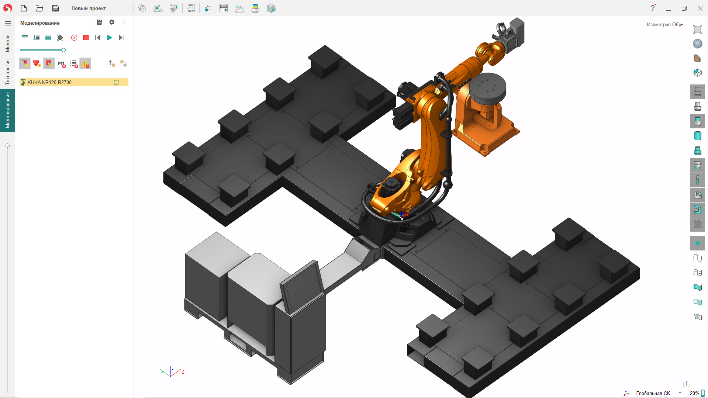
Task: Open the statistics chart toolbar icon
Action: pos(239,8)
